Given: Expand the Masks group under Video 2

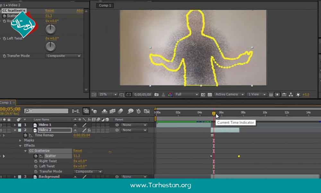Looking at the screenshot, I should pyautogui.click(x=21, y=141).
